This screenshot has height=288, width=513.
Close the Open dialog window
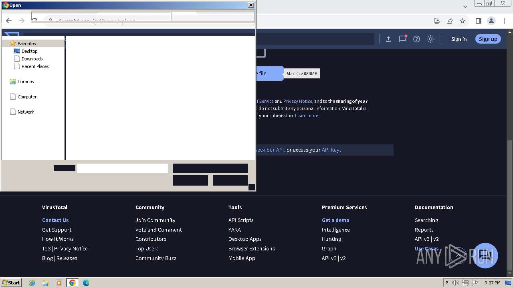(251, 5)
